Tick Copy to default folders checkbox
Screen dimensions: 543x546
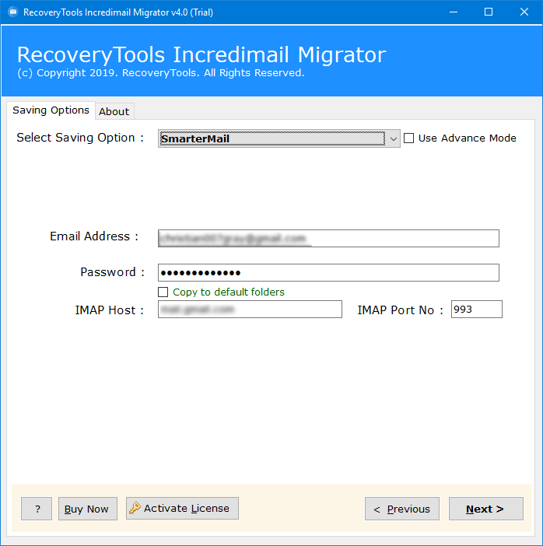[163, 292]
